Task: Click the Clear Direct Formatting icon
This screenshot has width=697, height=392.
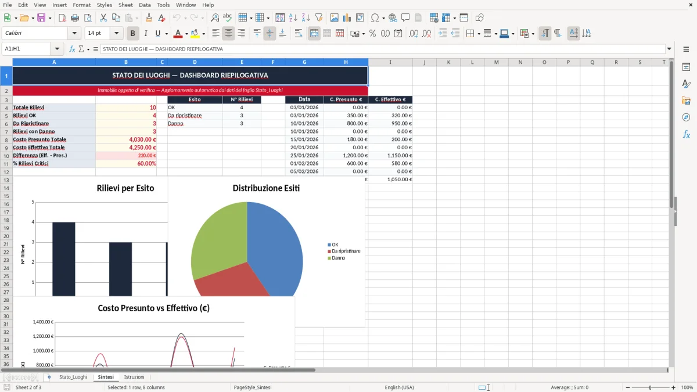Action: (x=161, y=18)
